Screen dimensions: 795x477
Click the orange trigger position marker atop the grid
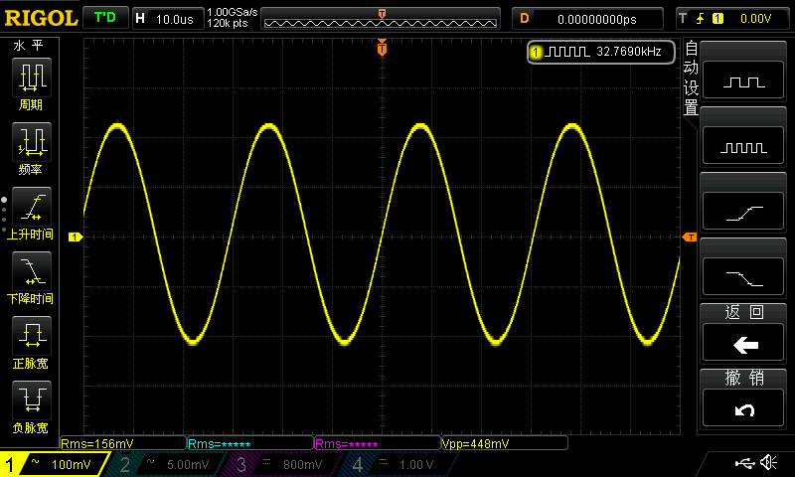click(382, 49)
